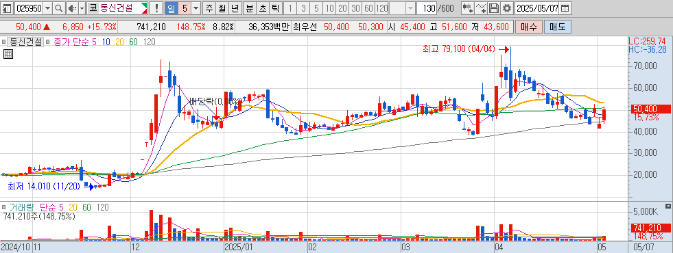Click the stock code field 025950
Screen dimensions: 673x253
(x=29, y=8)
